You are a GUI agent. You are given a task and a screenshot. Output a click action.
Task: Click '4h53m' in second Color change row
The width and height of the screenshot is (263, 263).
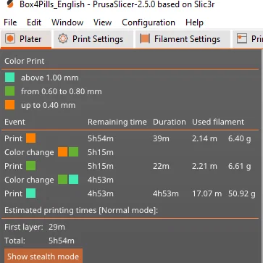click(x=101, y=180)
